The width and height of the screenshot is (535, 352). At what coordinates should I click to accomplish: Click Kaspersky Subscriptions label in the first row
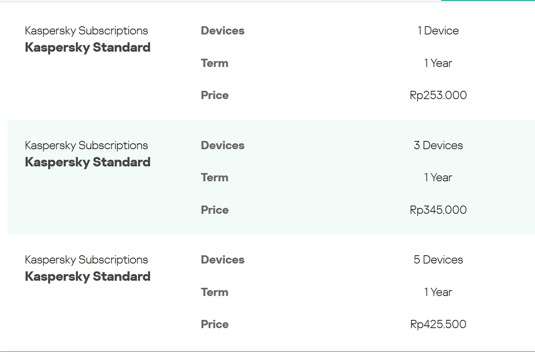(x=86, y=31)
